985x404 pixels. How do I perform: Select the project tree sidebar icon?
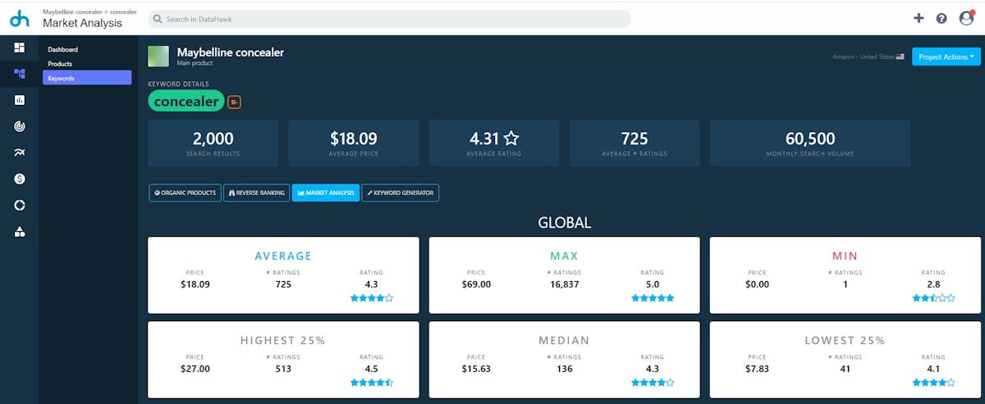[20, 74]
